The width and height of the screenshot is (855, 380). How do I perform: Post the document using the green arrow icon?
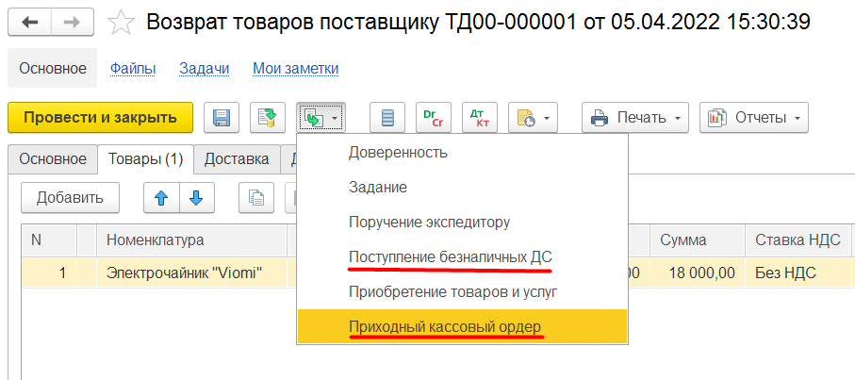[x=268, y=117]
